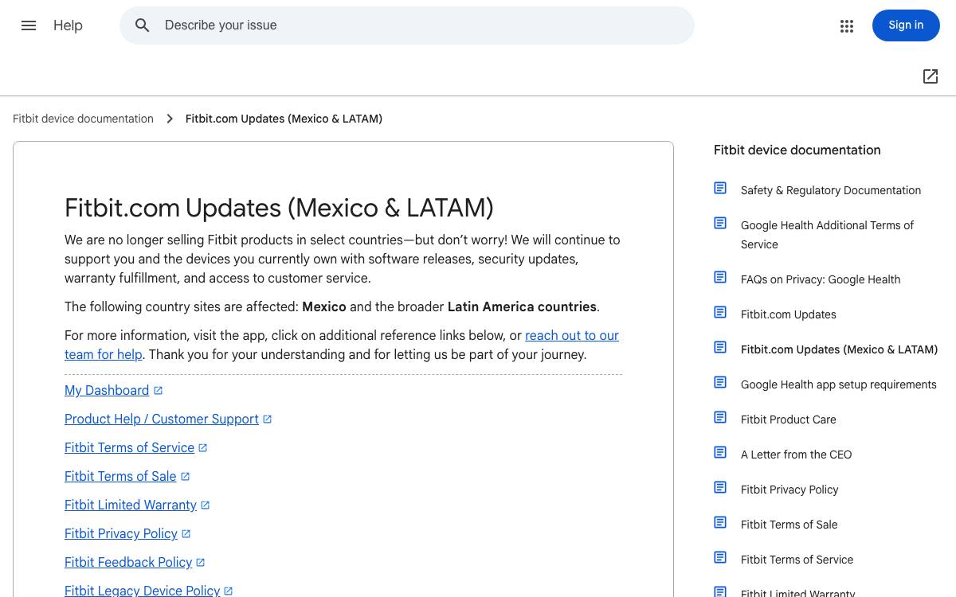Select sidebar Fitbit Privacy Policy entry

(x=789, y=490)
